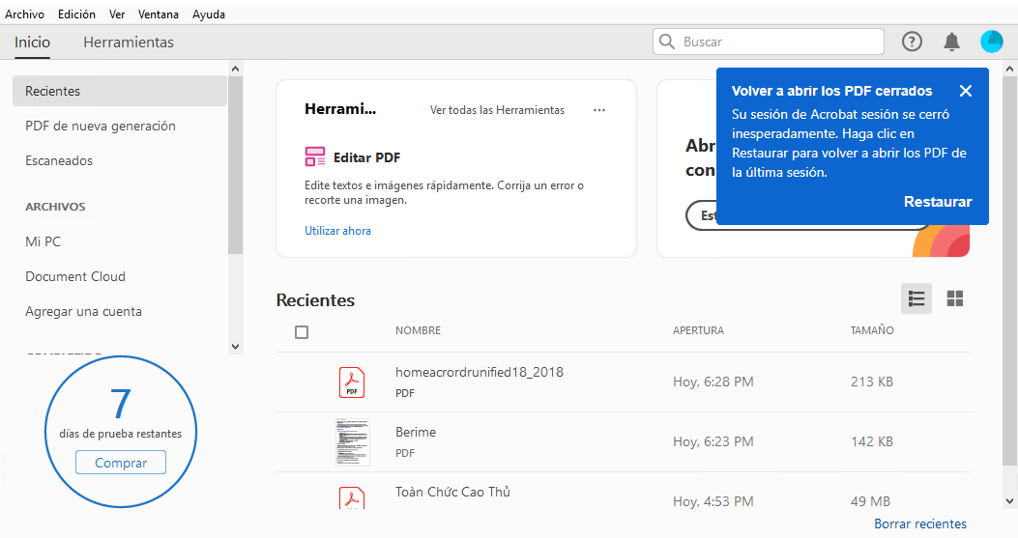
Task: Open the Archivo menu
Action: [x=24, y=14]
